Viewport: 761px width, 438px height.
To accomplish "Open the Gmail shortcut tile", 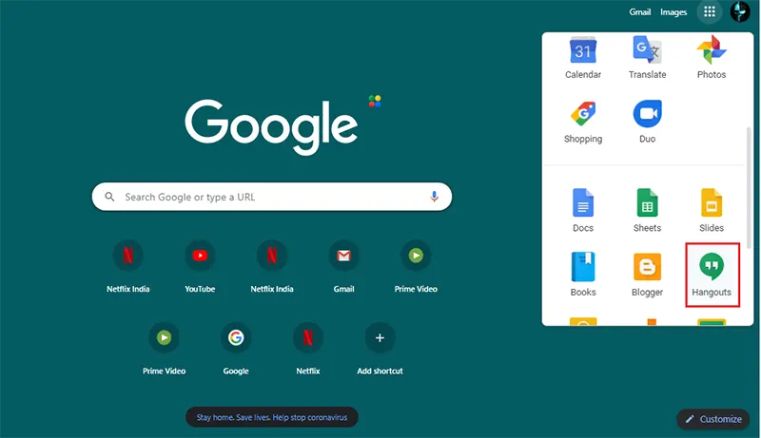I will coord(343,266).
